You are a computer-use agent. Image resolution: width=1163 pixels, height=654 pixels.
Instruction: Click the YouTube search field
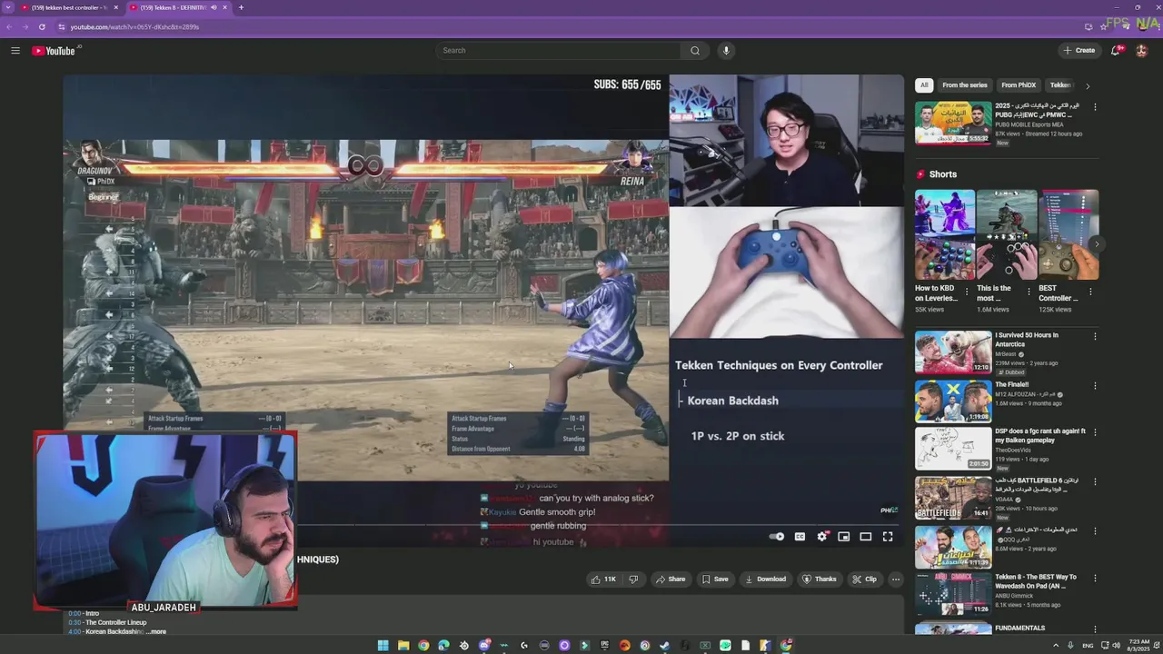[559, 51]
